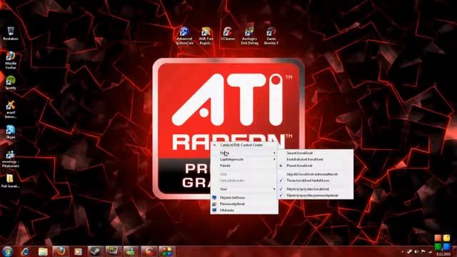Select the Auslogics Disk Defrag desktop icon
Screen dimensions: 457x257
tap(249, 36)
